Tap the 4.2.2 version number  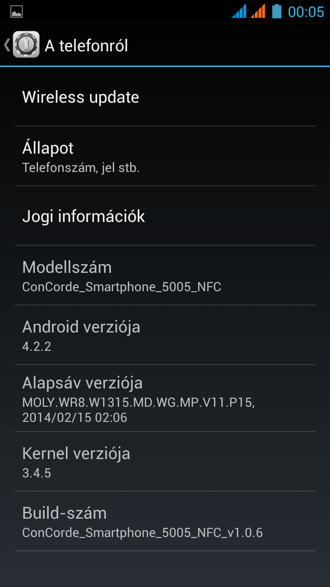(37, 346)
